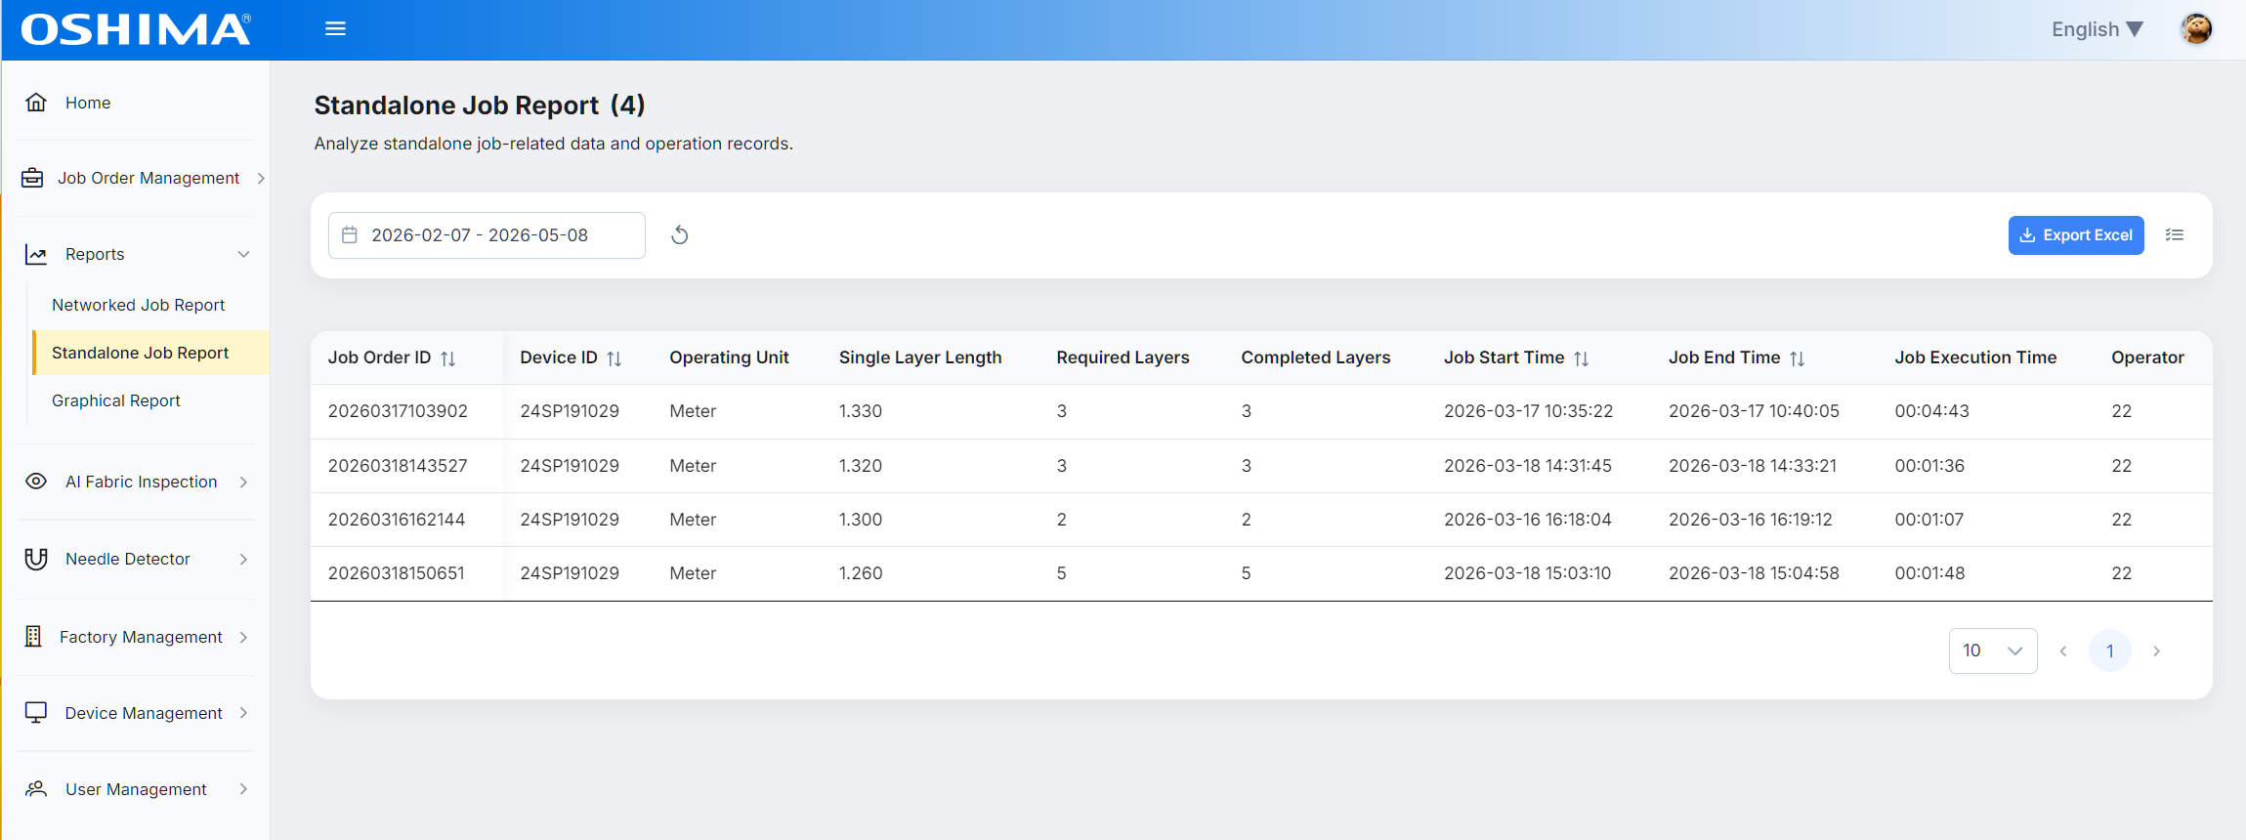Open Networked Job Report
The image size is (2246, 840).
pos(139,305)
